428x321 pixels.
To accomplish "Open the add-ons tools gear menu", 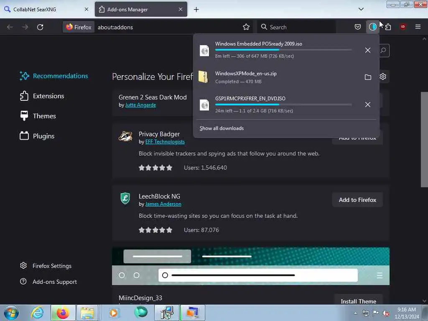I will 383,77.
